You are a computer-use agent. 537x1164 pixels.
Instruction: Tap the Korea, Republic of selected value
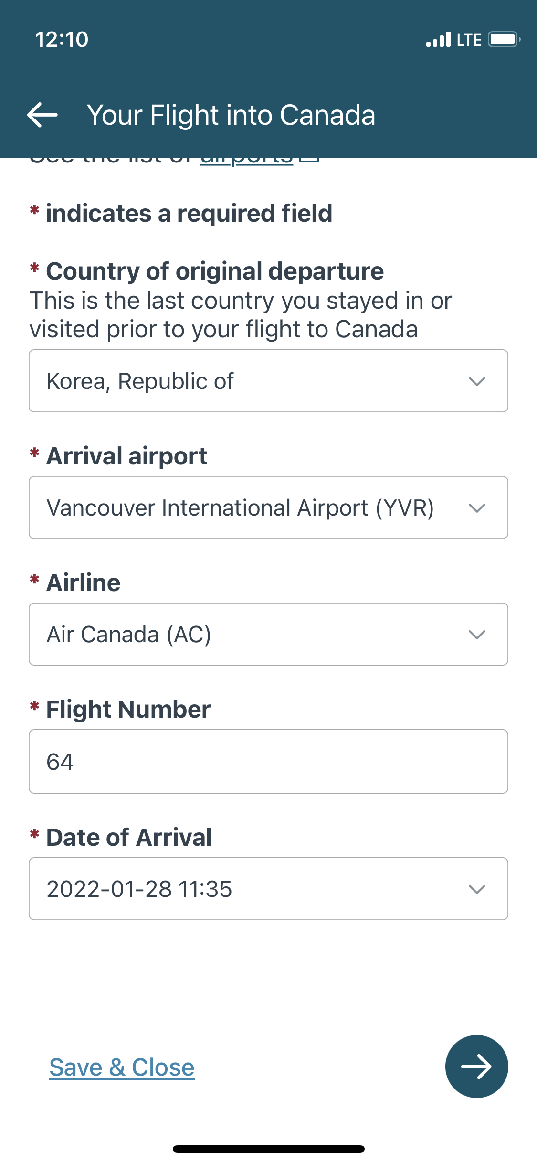click(140, 381)
